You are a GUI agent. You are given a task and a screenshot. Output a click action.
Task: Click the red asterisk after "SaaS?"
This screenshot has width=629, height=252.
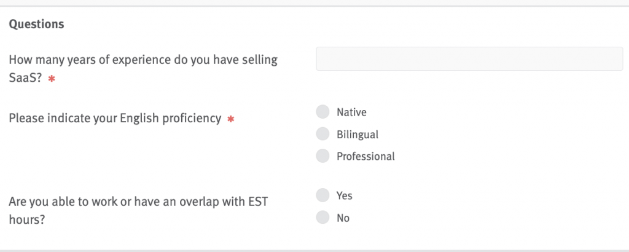pyautogui.click(x=52, y=80)
